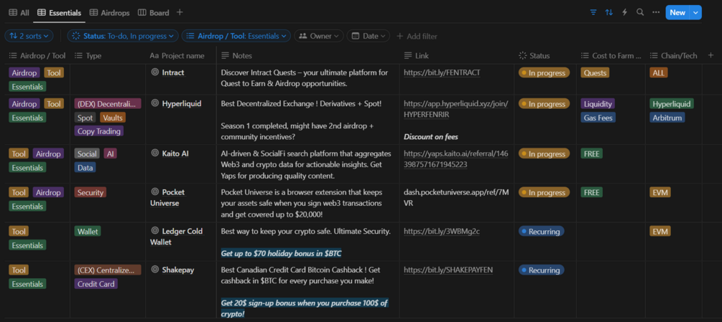Switch to the Board view tab
Image resolution: width=722 pixels, height=322 pixels.
point(154,12)
